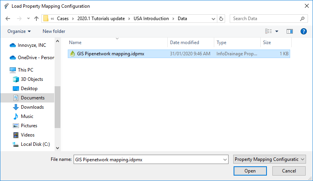Image resolution: width=313 pixels, height=181 pixels.
Task: Click the Search Data field
Action: [265, 19]
